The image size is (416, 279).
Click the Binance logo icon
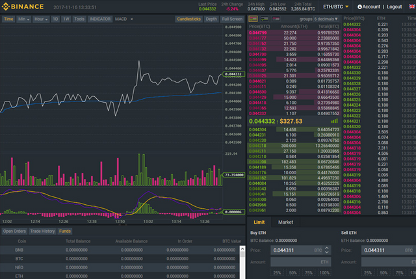(5, 7)
